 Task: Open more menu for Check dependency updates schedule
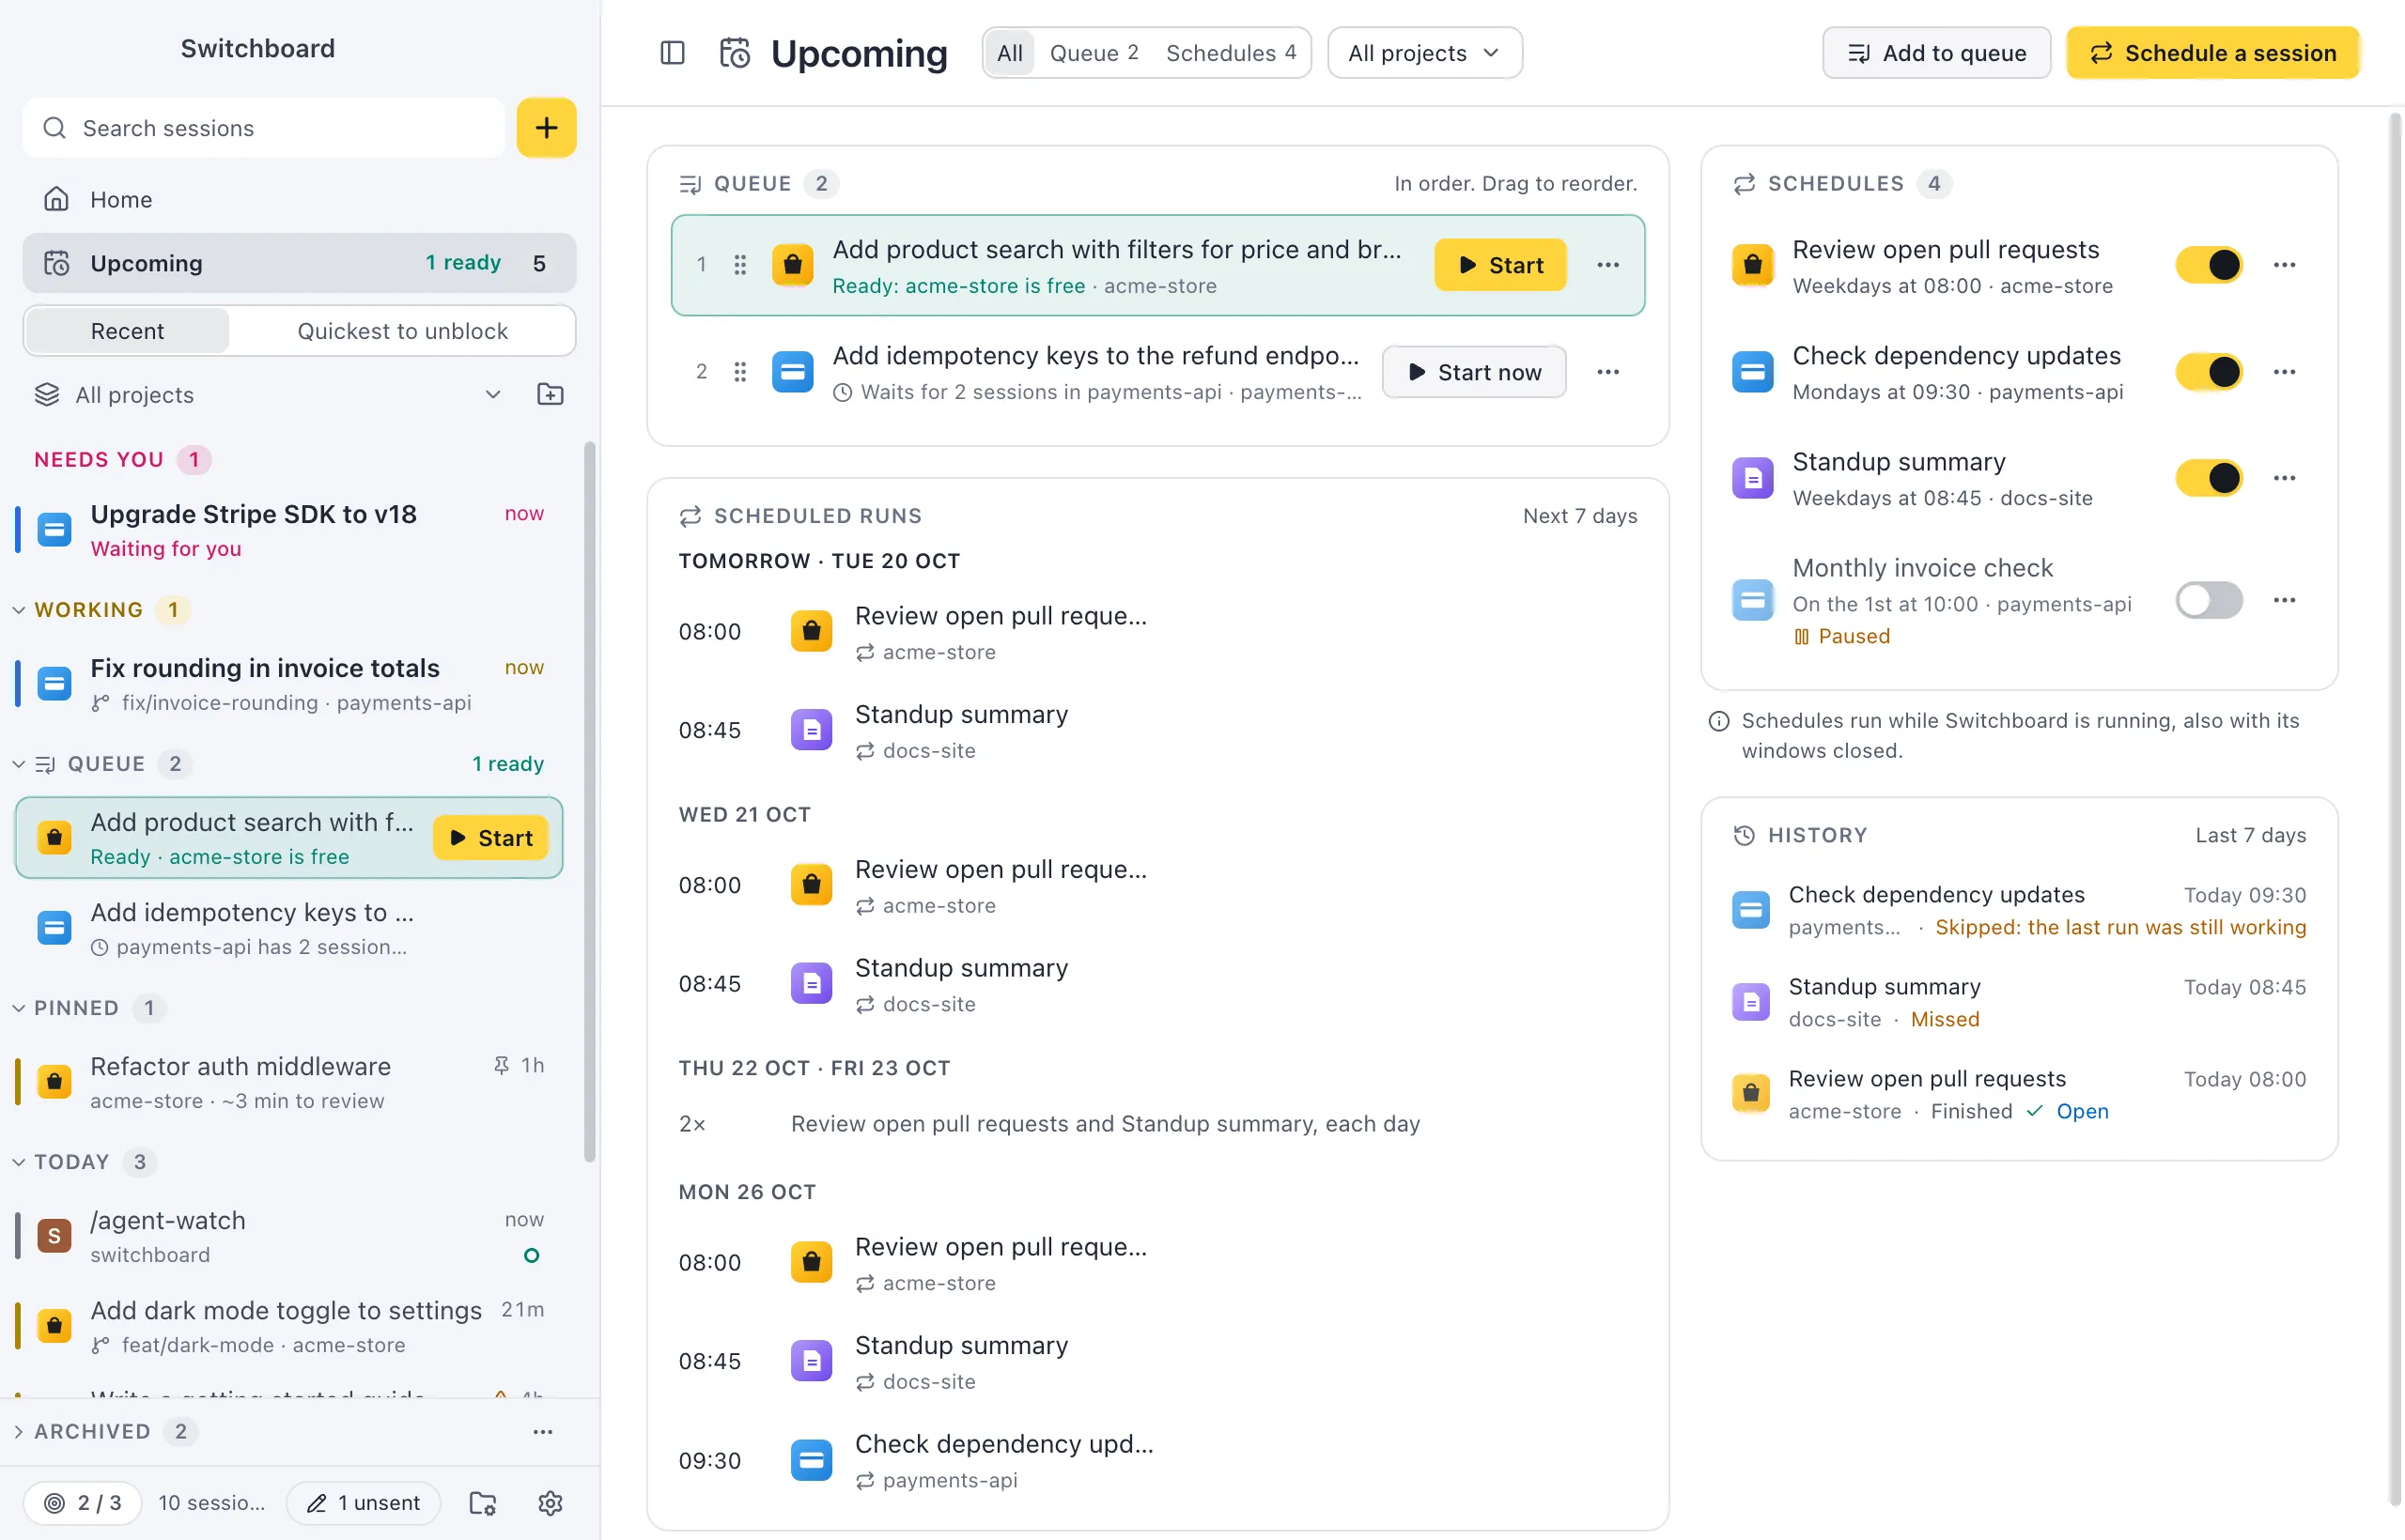2284,372
